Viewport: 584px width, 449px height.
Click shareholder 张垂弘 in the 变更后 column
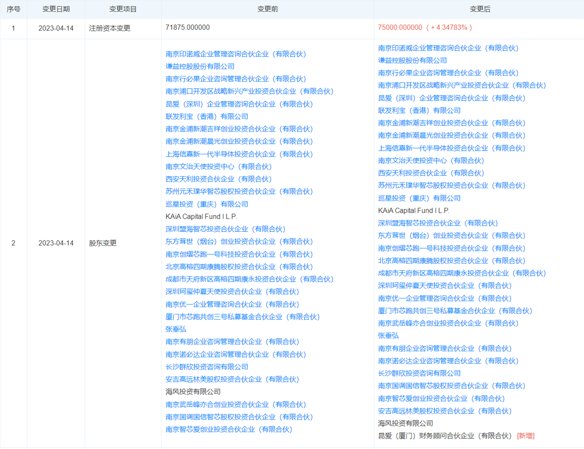[x=388, y=335]
